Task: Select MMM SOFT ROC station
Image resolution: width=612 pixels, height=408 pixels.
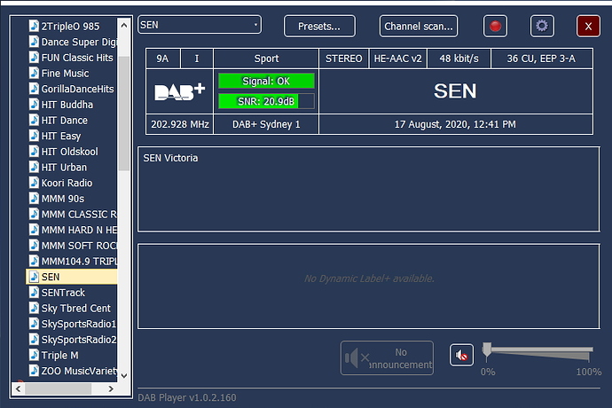Action: click(x=73, y=245)
